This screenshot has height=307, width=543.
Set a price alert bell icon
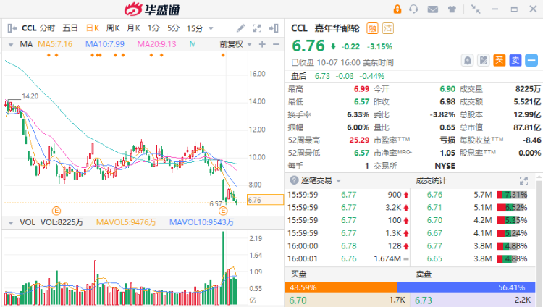pos(468,61)
